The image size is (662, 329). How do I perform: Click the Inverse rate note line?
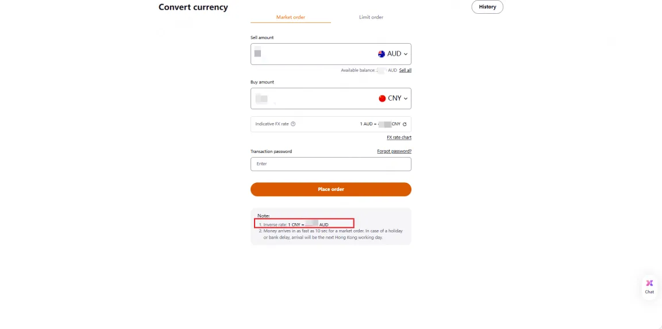pyautogui.click(x=304, y=224)
